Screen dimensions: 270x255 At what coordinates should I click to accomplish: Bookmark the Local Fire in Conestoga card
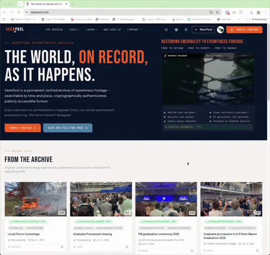pyautogui.click(x=62, y=247)
